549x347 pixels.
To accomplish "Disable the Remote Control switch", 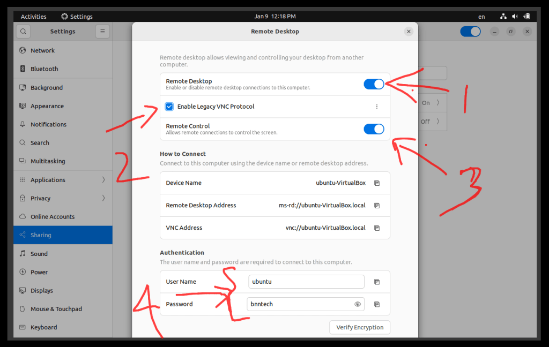I will 374,129.
